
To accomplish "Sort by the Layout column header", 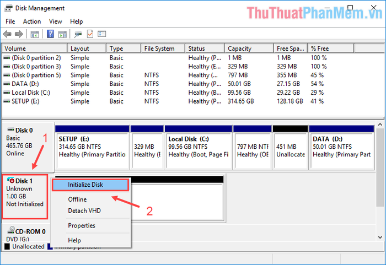I will click(87, 48).
